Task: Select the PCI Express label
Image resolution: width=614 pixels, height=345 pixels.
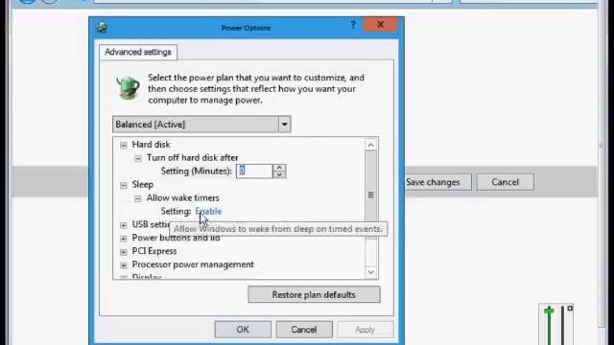Action: point(154,251)
